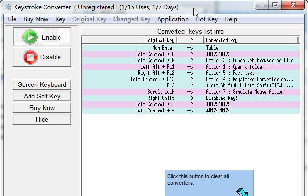Viewport: 308px width, 196px height.
Task: Select the Left Control + F12 row
Action: (191, 79)
